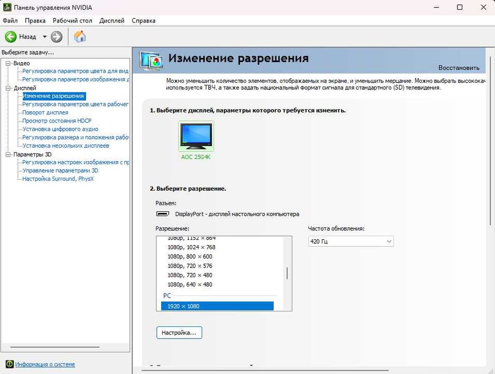Open Информация о системе link
This screenshot has height=374, width=495.
pyautogui.click(x=45, y=364)
